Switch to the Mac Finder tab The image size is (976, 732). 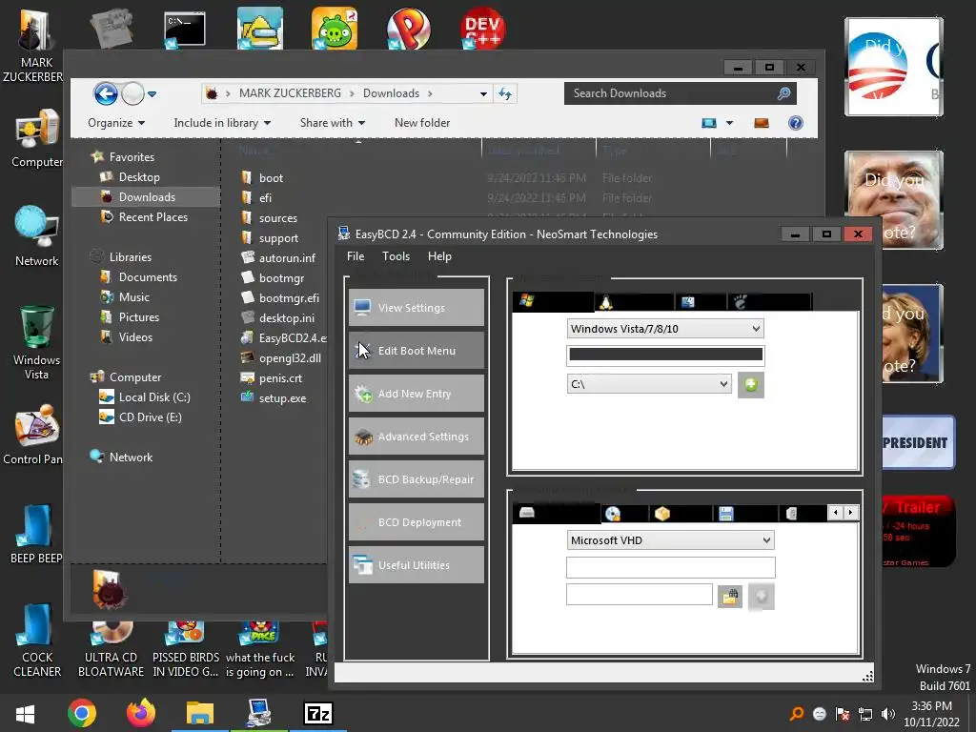click(700, 302)
